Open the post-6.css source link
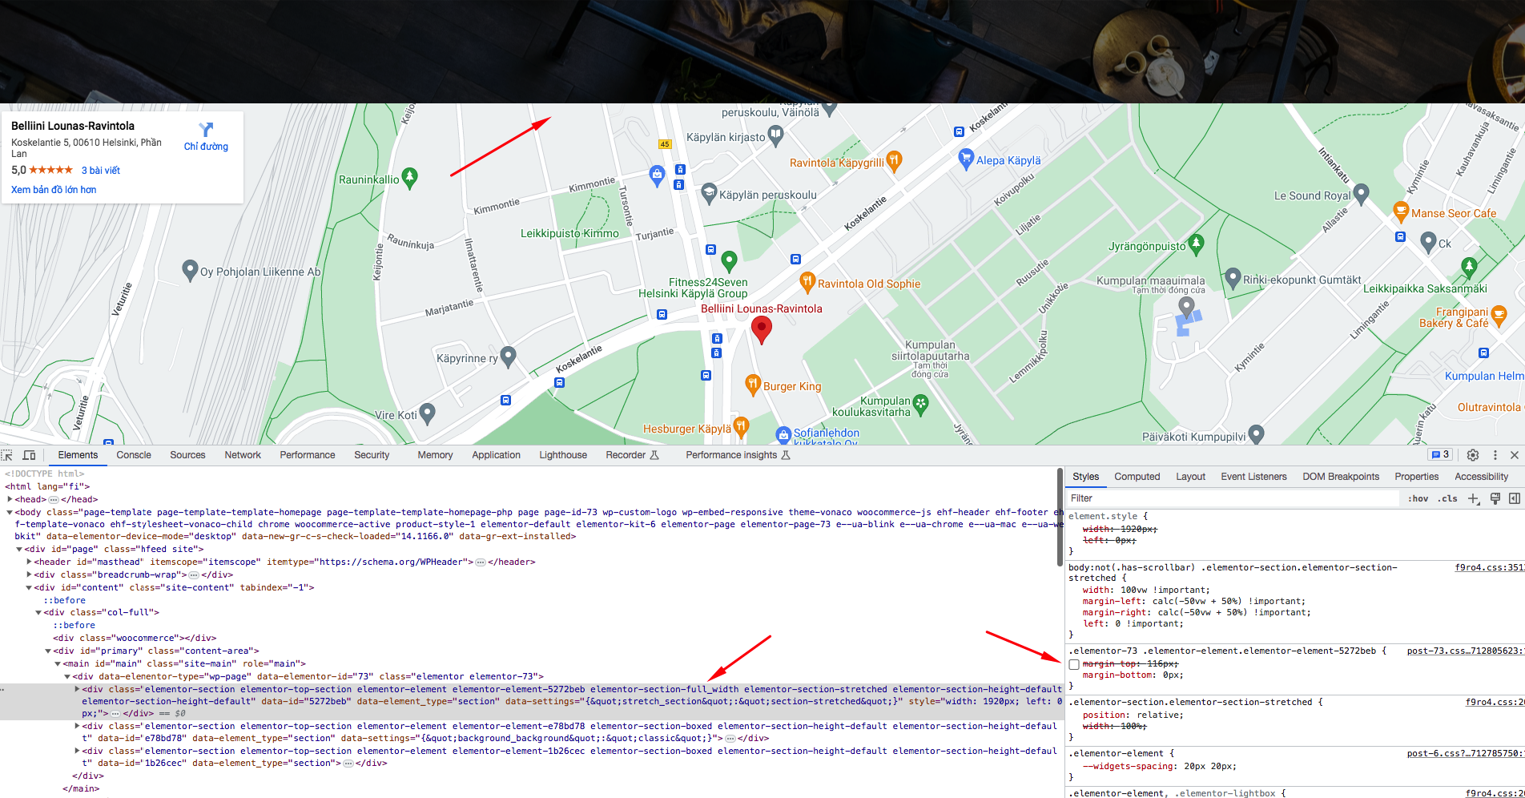This screenshot has width=1525, height=798. coord(1465,754)
